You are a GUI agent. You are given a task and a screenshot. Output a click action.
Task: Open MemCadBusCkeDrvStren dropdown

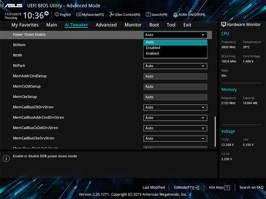[175, 139]
